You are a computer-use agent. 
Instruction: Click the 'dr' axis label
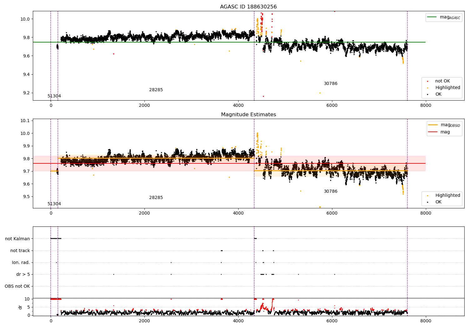[20, 307]
